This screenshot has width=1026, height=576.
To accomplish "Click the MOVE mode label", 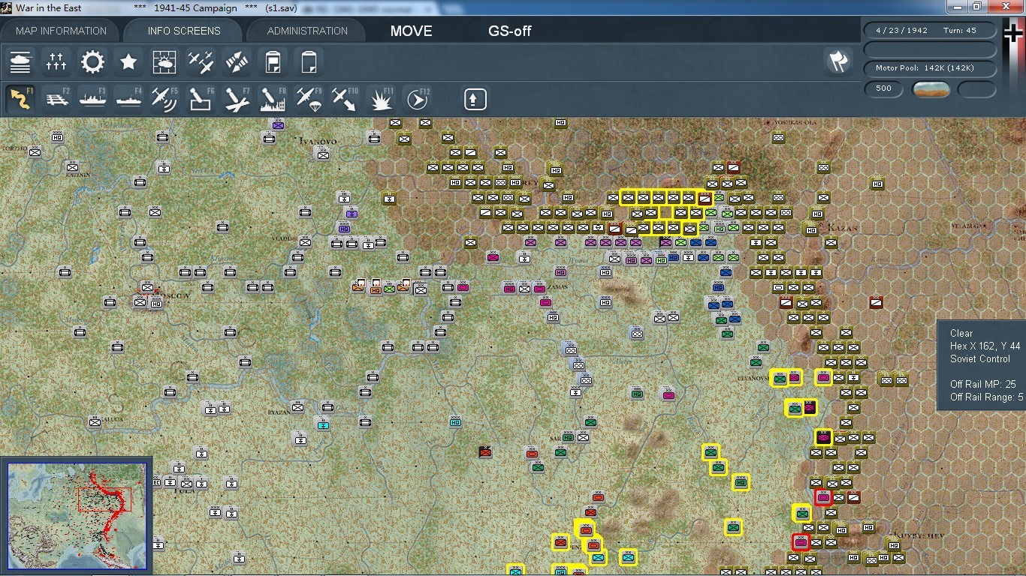I will [x=412, y=31].
